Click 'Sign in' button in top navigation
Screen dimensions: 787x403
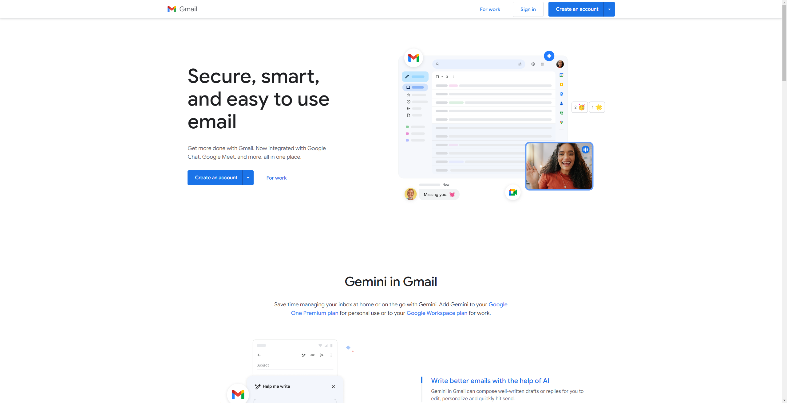point(527,9)
